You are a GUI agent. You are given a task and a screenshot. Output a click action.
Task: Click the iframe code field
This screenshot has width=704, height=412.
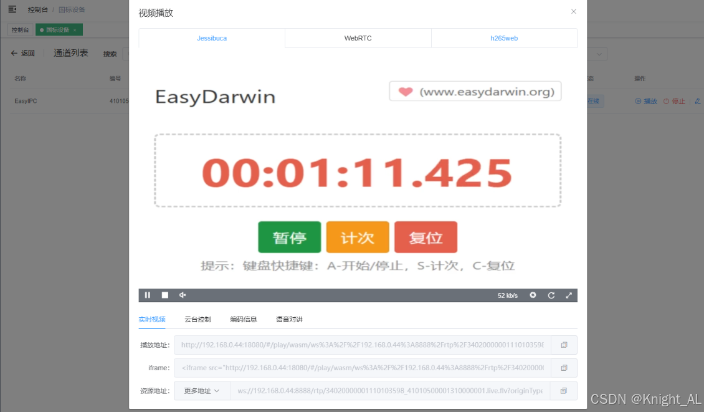point(363,368)
